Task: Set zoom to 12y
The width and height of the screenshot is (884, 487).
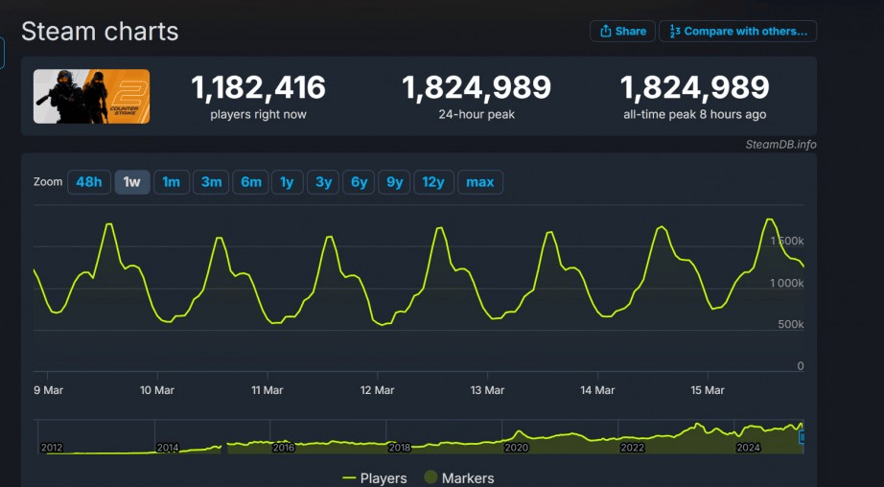Action: [433, 182]
